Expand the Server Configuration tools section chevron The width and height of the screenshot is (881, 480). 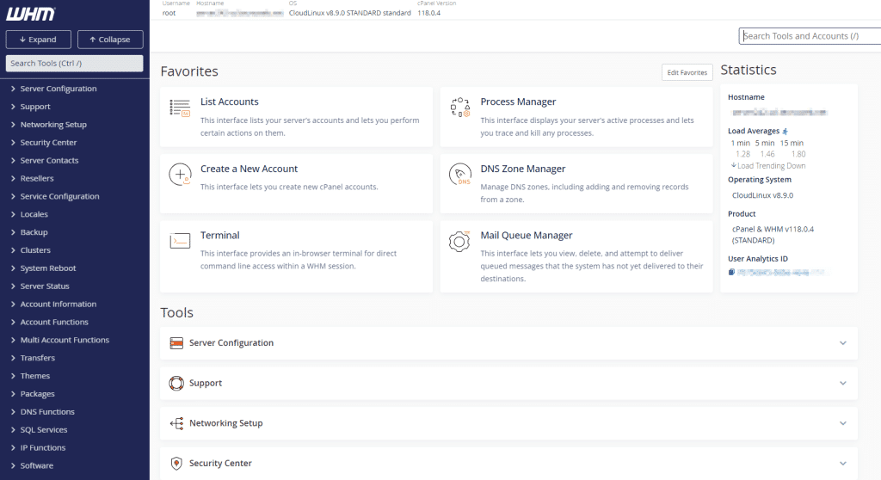pyautogui.click(x=843, y=343)
